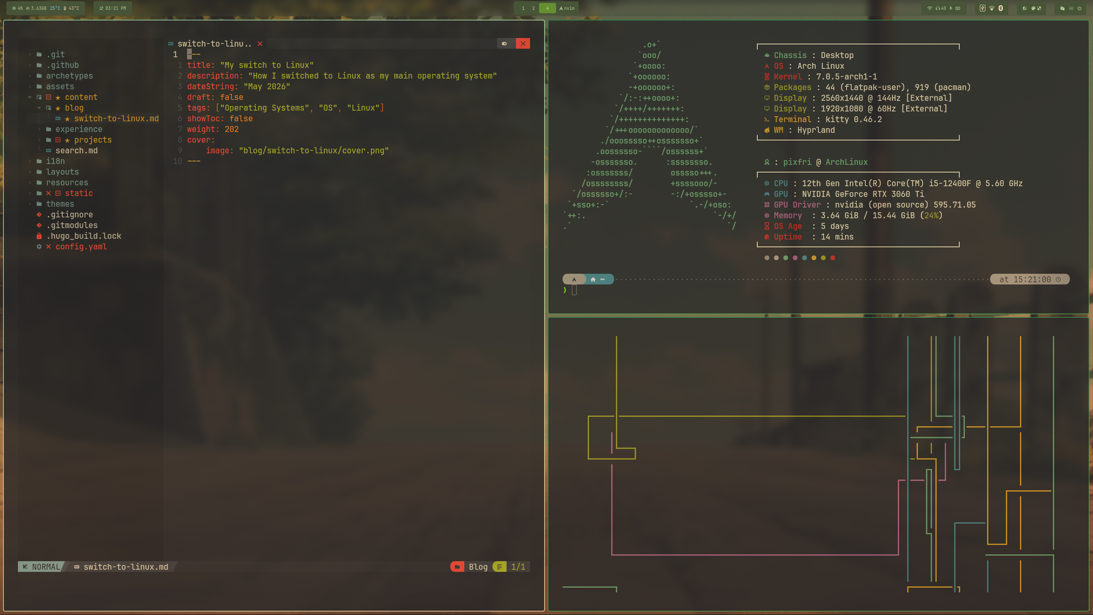Click the statusline filename switch-to-linux.md
Screen dimensions: 1093x615
tap(126, 566)
